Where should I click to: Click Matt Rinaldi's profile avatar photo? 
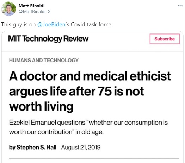[x=8, y=9]
